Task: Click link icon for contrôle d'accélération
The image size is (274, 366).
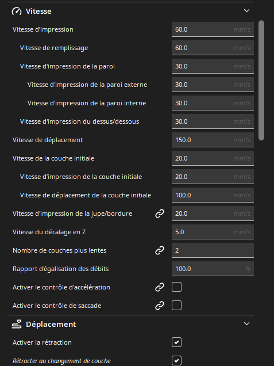Action: [x=160, y=287]
